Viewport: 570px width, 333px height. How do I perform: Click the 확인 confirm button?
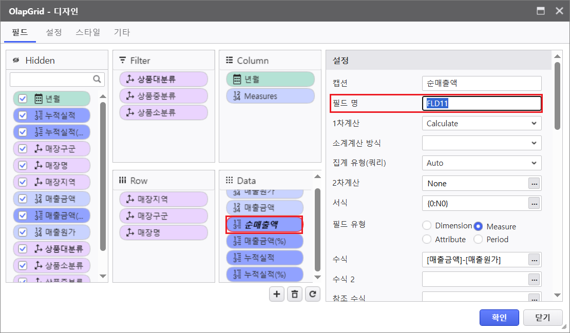[x=499, y=318]
